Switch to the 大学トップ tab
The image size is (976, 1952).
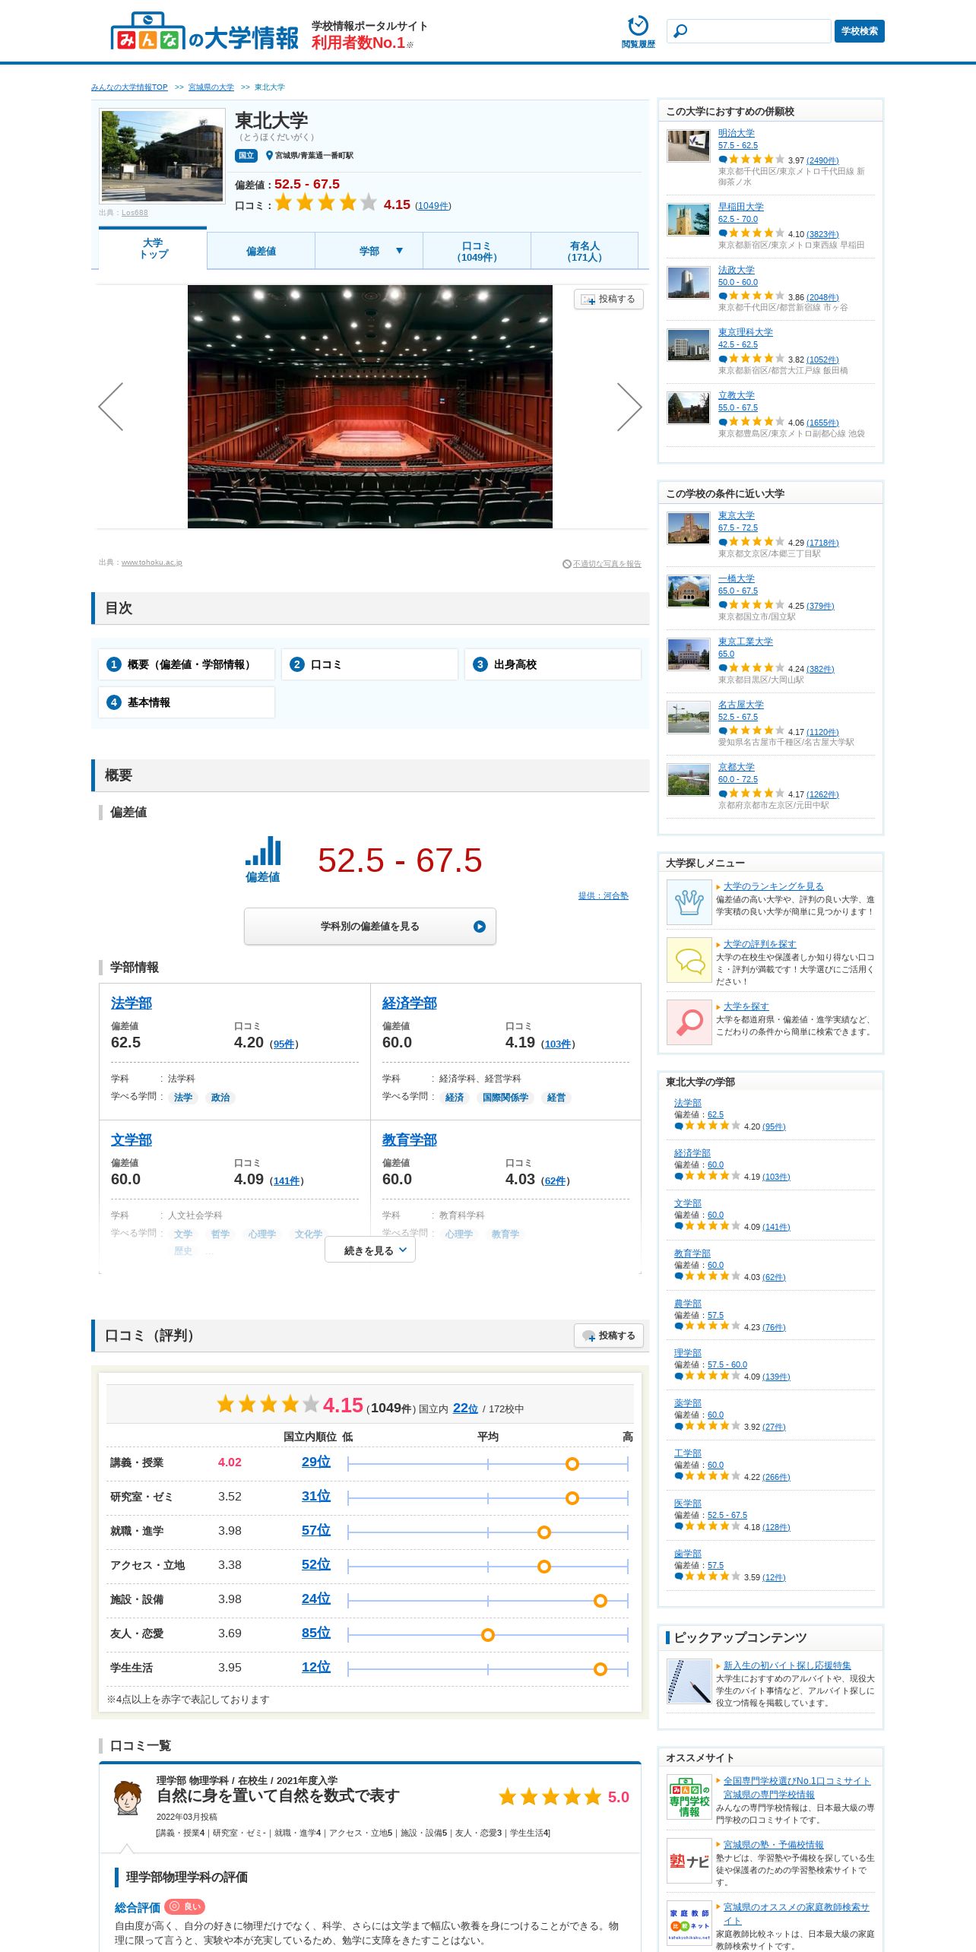[153, 249]
